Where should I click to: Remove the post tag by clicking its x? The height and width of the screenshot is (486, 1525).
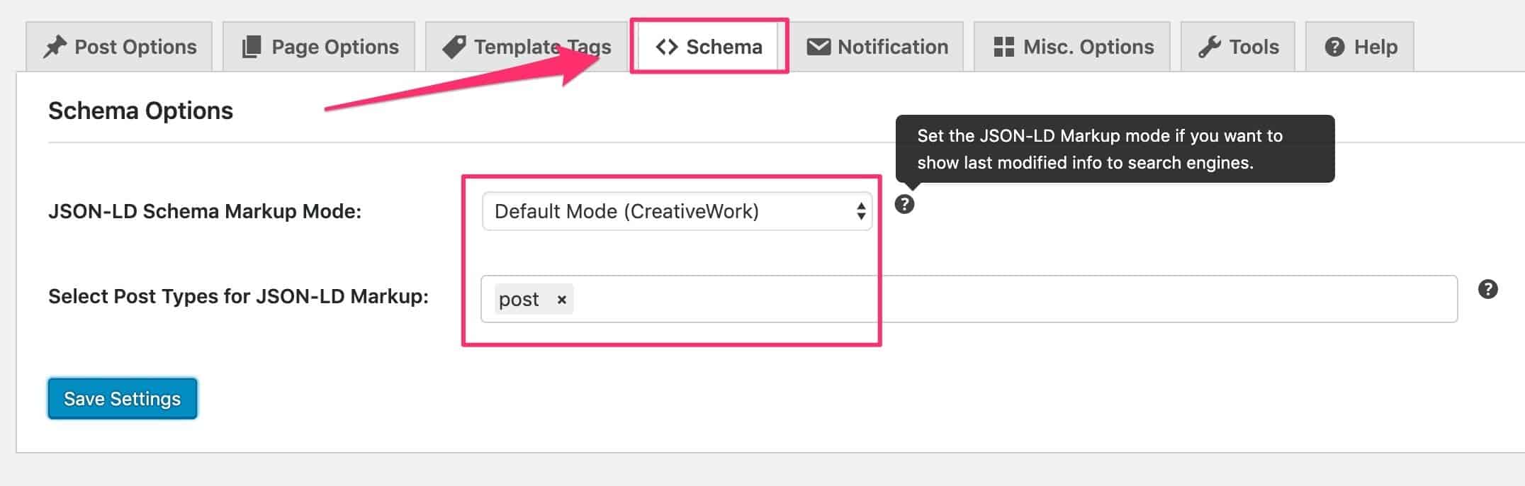click(562, 300)
